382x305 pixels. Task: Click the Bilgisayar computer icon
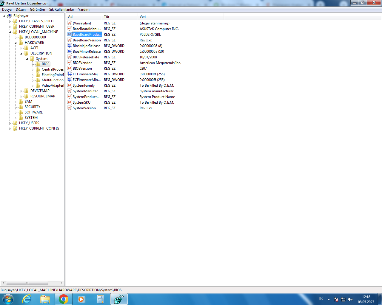coord(10,16)
